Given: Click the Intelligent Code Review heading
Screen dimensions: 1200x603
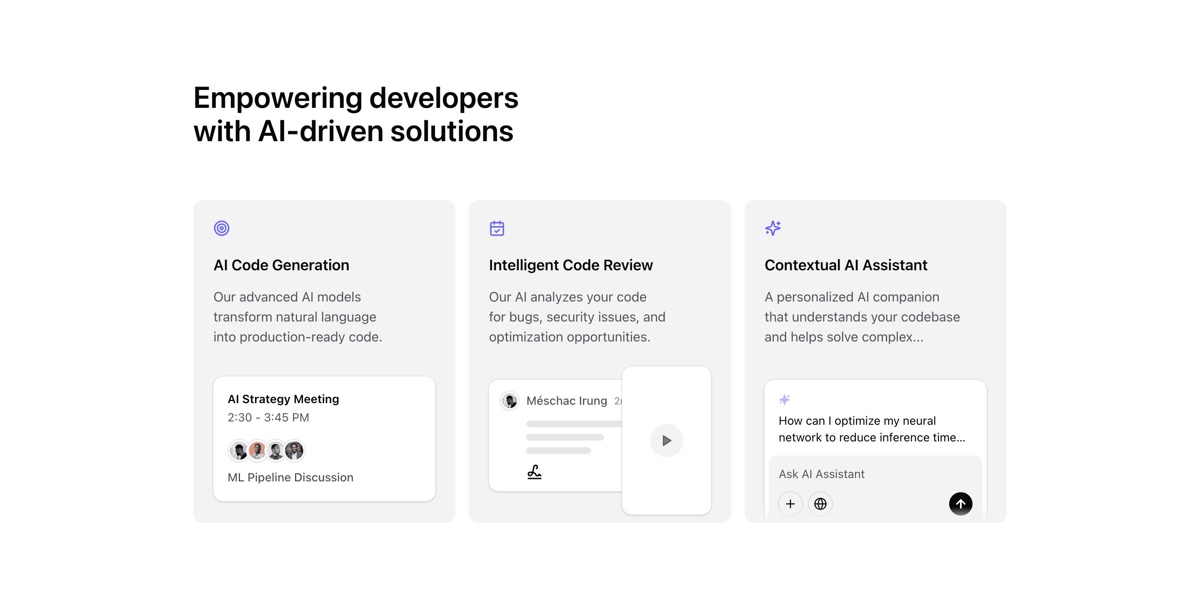Looking at the screenshot, I should click(571, 265).
